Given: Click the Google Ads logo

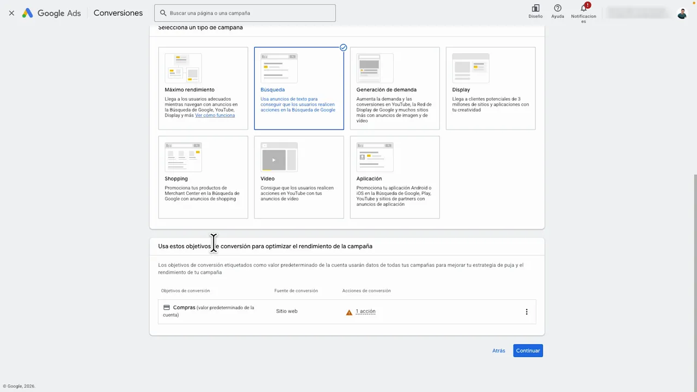Looking at the screenshot, I should click(x=51, y=13).
